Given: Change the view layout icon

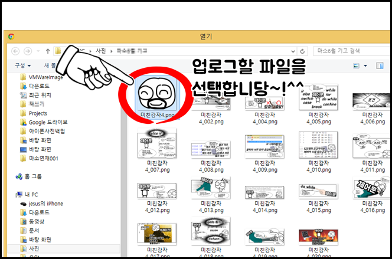Looking at the screenshot, I should (356, 65).
